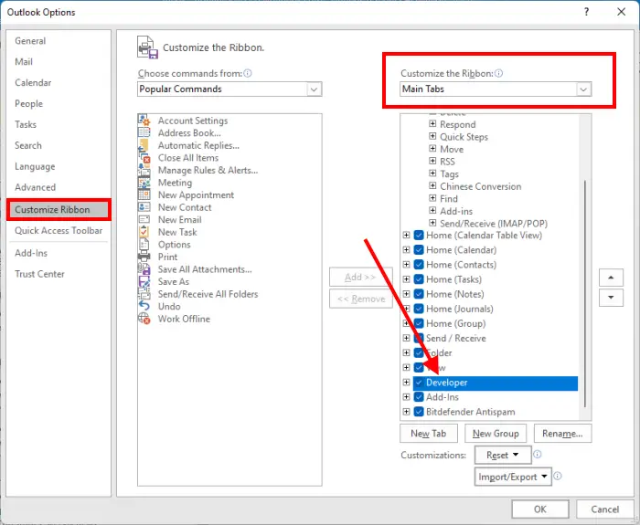Move selected tab up with arrow button
640x525 pixels.
click(611, 278)
